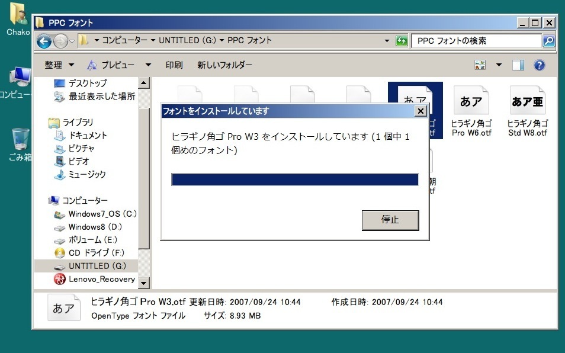Select Windows7_OS (C:) drive in sidebar
565x353 pixels.
102,214
